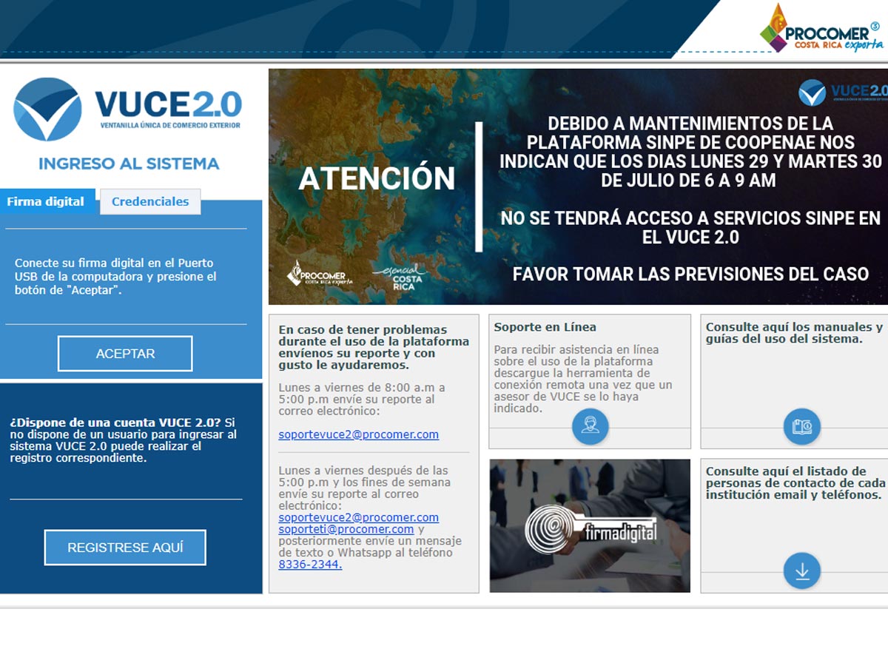Switch to the Credenciales tab
The image size is (888, 666).
click(150, 201)
